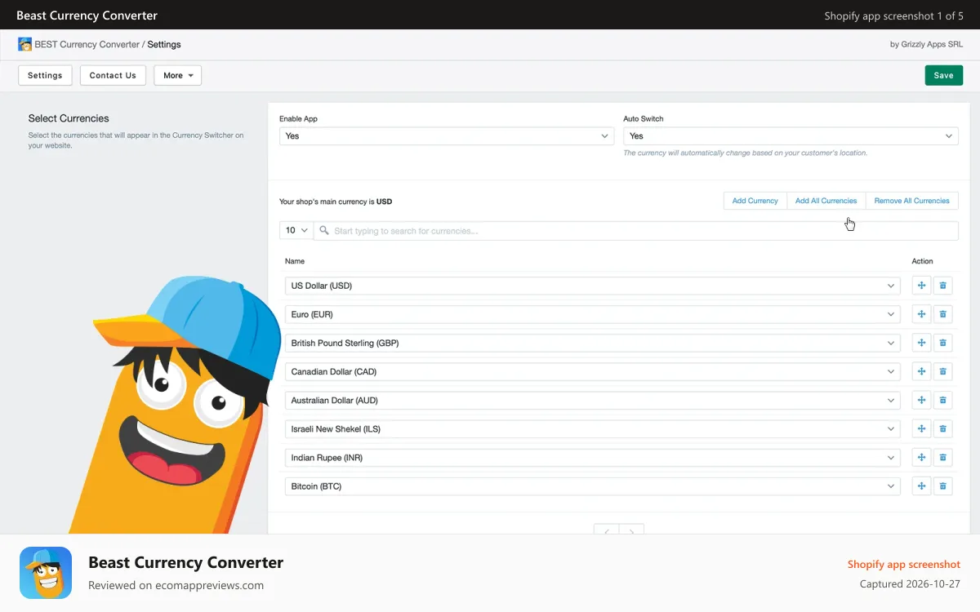The height and width of the screenshot is (612, 980).
Task: Open the Auto Switch dropdown
Action: pyautogui.click(x=791, y=136)
